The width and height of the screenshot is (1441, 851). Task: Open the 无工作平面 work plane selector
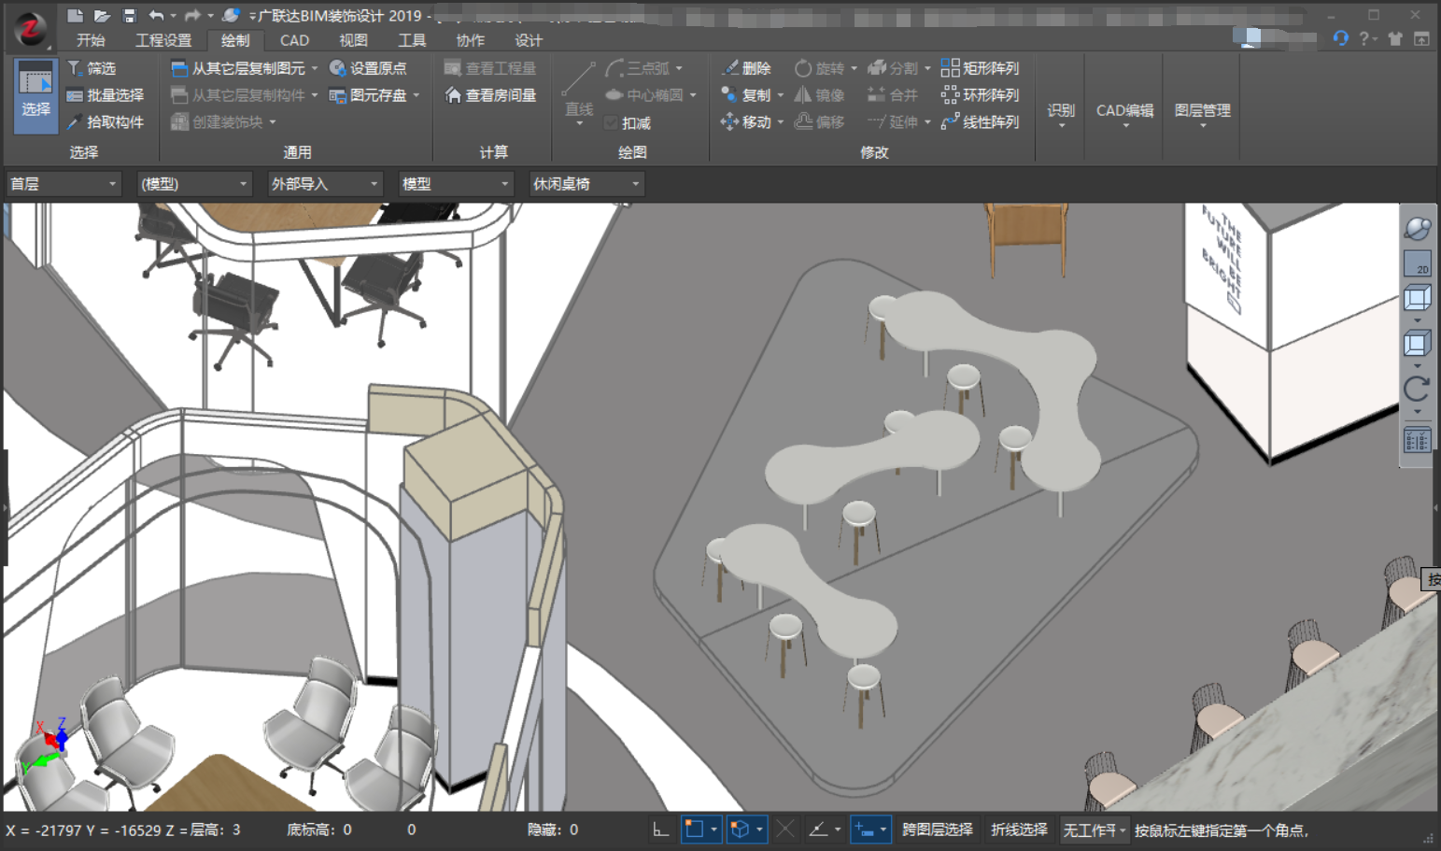[x=1094, y=830]
